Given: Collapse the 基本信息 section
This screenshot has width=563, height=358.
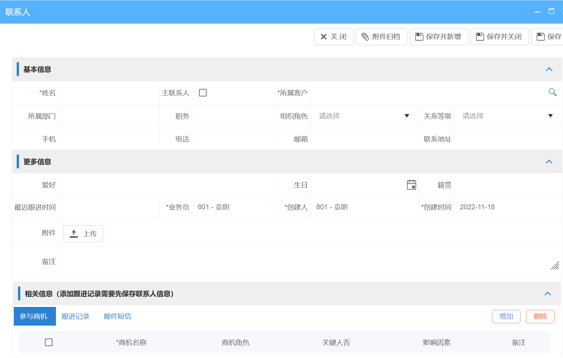Looking at the screenshot, I should click(549, 69).
